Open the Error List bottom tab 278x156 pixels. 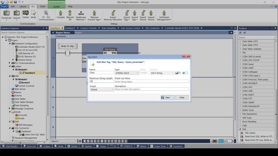(30, 146)
